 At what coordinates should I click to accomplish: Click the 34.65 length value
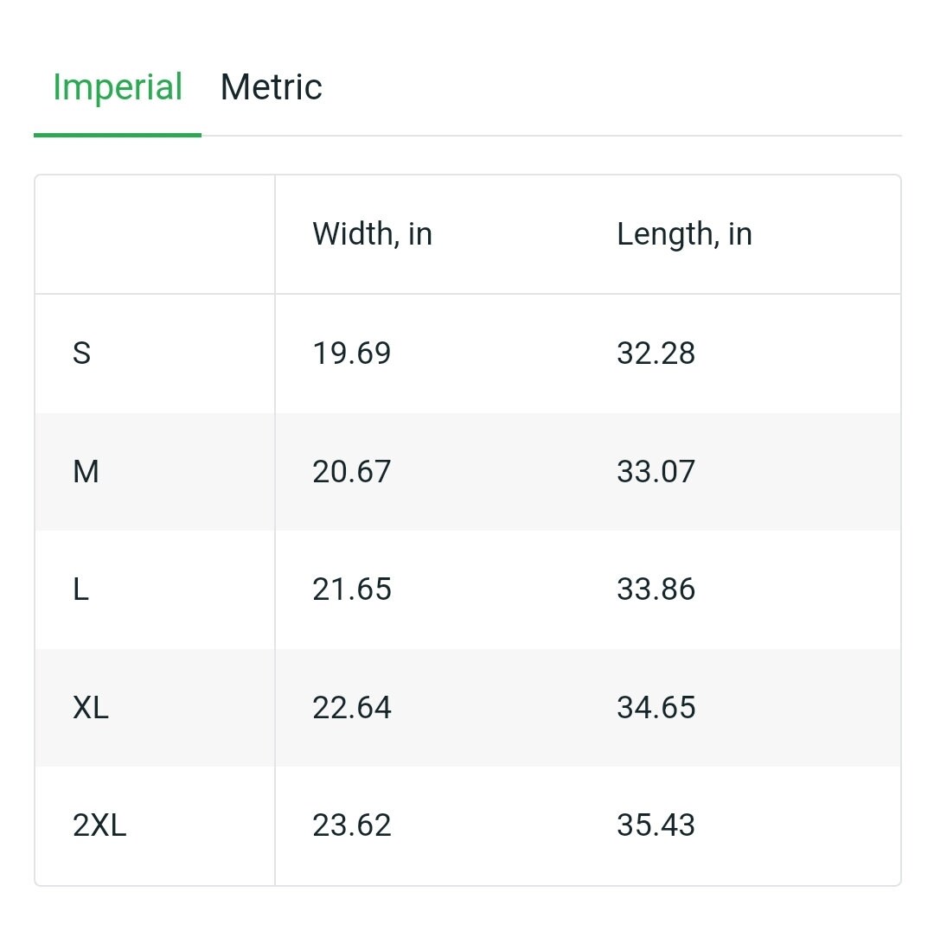[x=656, y=708]
